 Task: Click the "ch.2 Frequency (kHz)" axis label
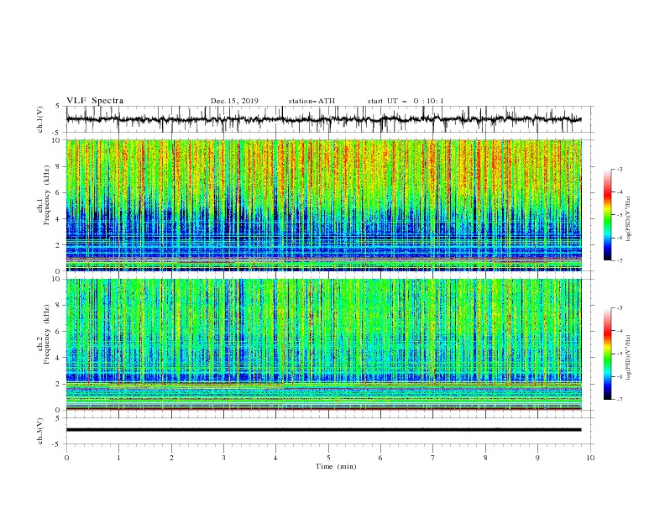(44, 333)
